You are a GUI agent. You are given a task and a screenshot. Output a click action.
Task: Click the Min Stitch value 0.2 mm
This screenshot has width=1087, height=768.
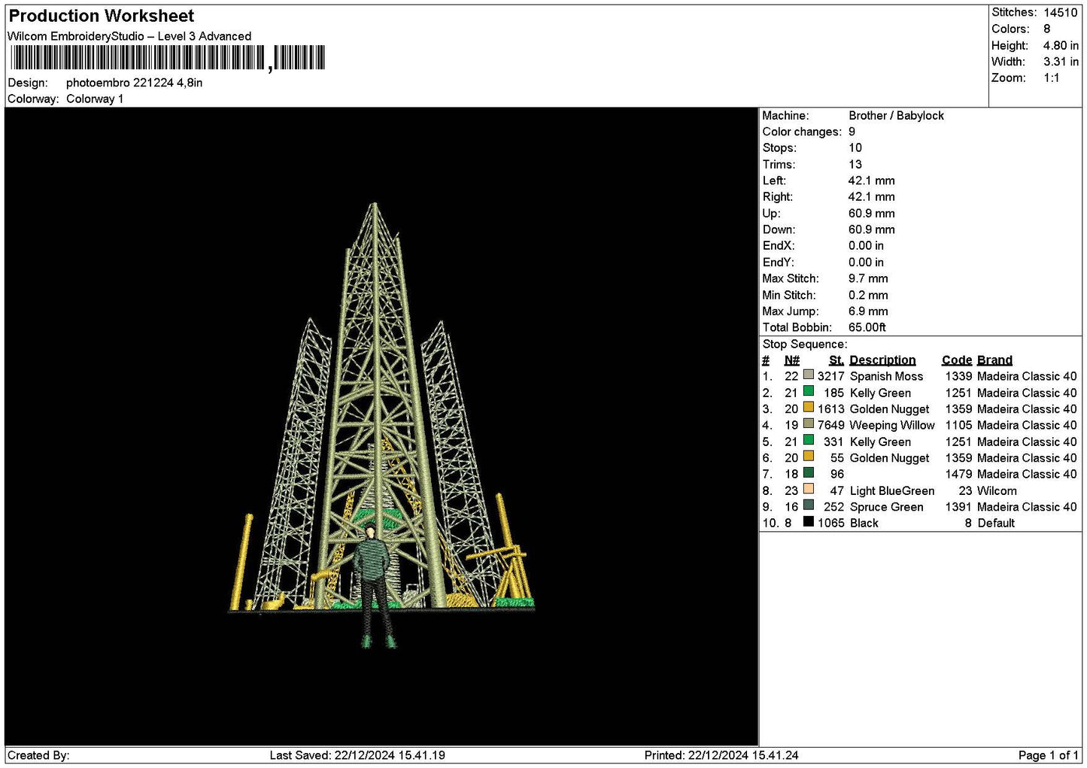click(x=868, y=295)
